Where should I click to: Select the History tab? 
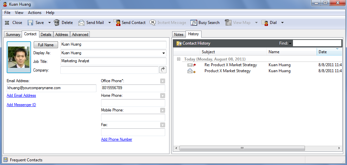pyautogui.click(x=194, y=34)
